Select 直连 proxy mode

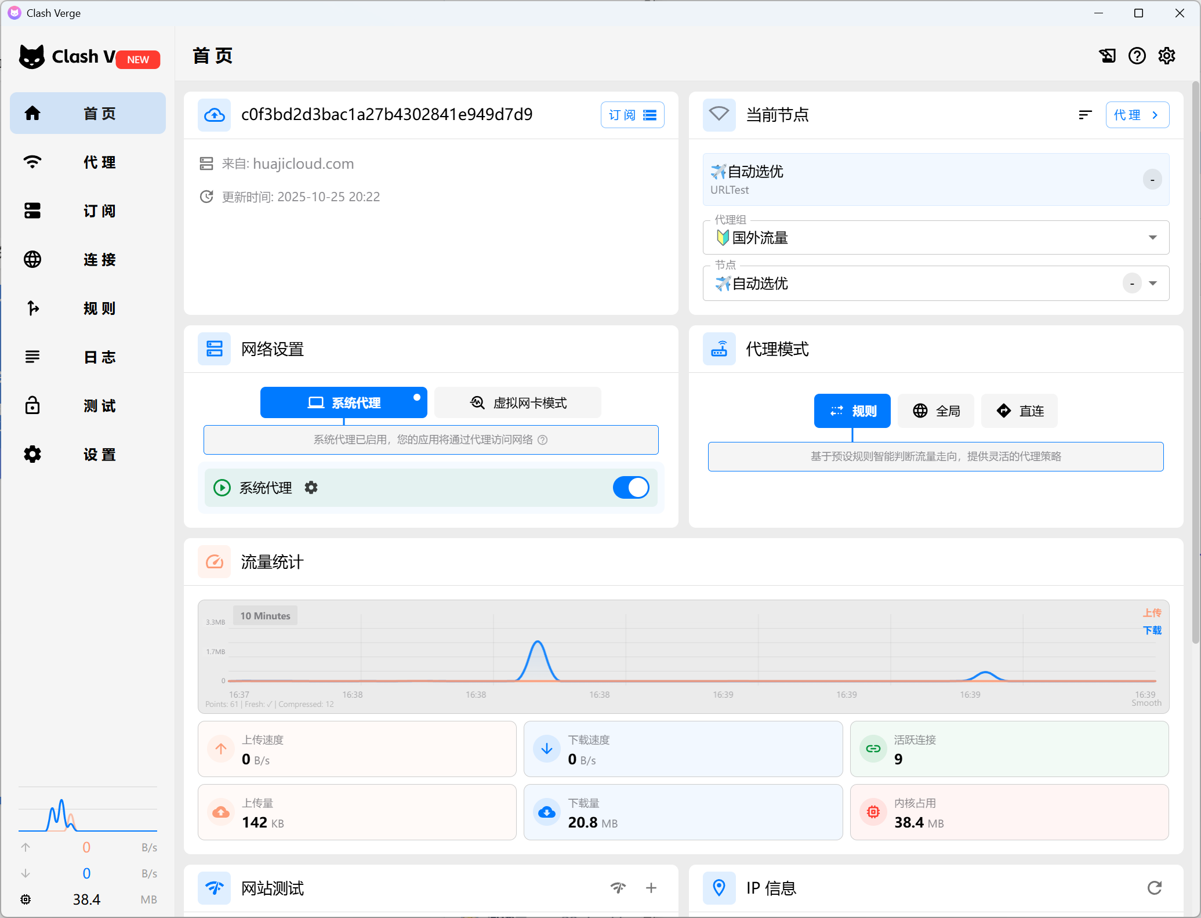[1019, 411]
